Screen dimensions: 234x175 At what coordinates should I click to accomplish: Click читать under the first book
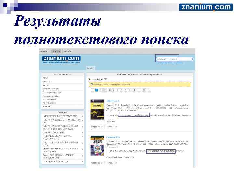tap(112, 127)
